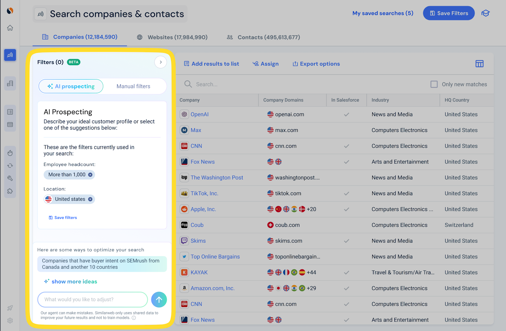Click the HQ Country column header
The image size is (506, 331).
[457, 100]
